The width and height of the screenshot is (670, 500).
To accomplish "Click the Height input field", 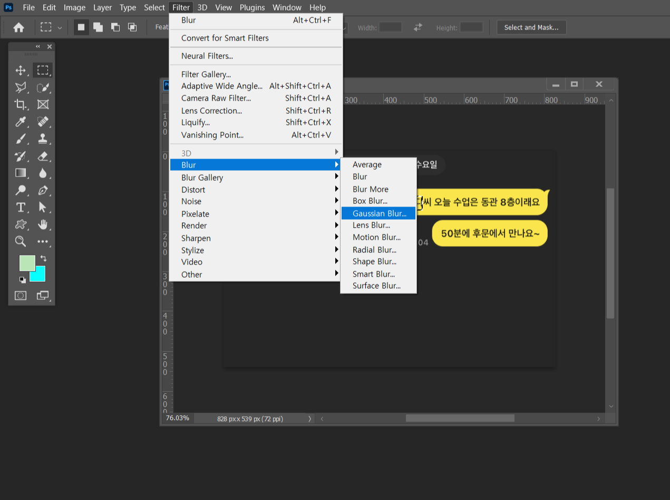I will 471,27.
